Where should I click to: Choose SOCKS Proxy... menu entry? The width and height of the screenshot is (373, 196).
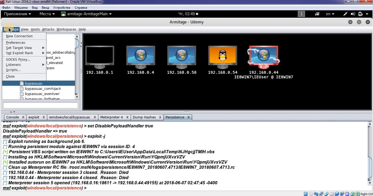point(24,59)
